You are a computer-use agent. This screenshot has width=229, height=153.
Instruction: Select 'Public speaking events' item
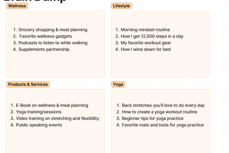pyautogui.click(x=39, y=125)
